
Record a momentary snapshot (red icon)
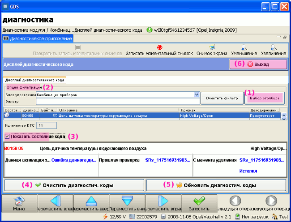160,47
